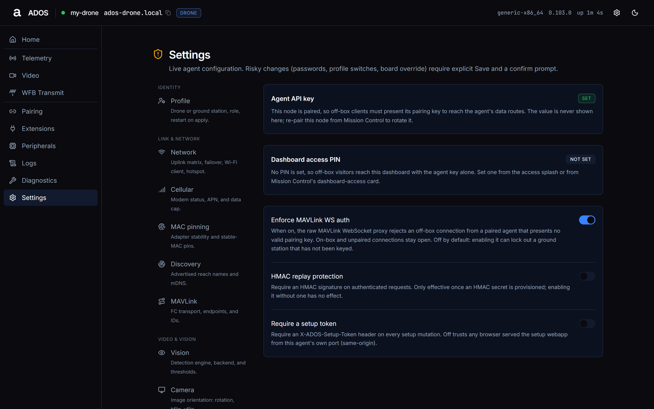Click the NOT SET badge on Dashboard PIN
Screen dimensions: 654x409
pyautogui.click(x=580, y=159)
